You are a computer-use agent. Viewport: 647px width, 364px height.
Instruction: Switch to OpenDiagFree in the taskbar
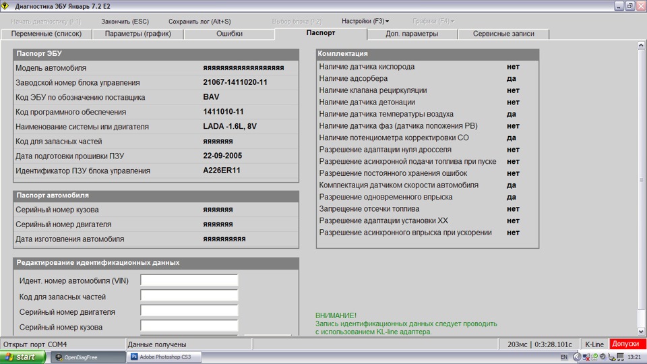coord(86,357)
